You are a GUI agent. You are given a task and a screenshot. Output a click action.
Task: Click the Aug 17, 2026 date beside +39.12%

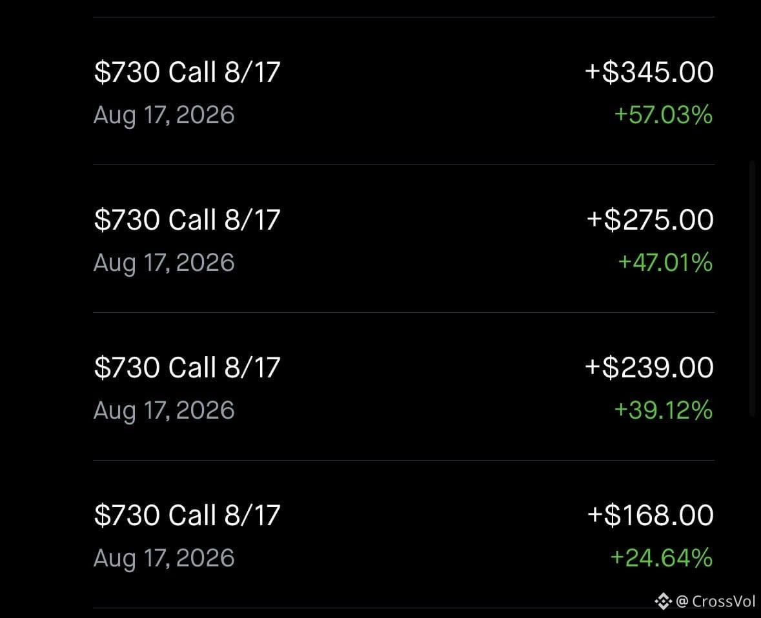coord(164,410)
